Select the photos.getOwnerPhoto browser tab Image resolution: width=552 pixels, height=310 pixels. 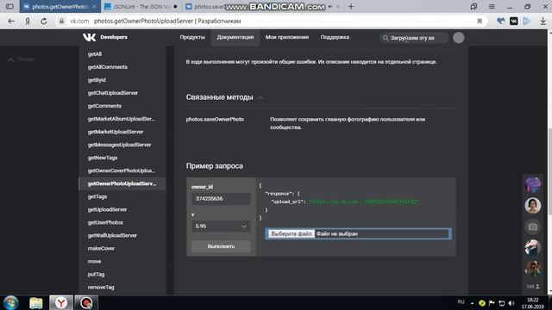coord(60,6)
